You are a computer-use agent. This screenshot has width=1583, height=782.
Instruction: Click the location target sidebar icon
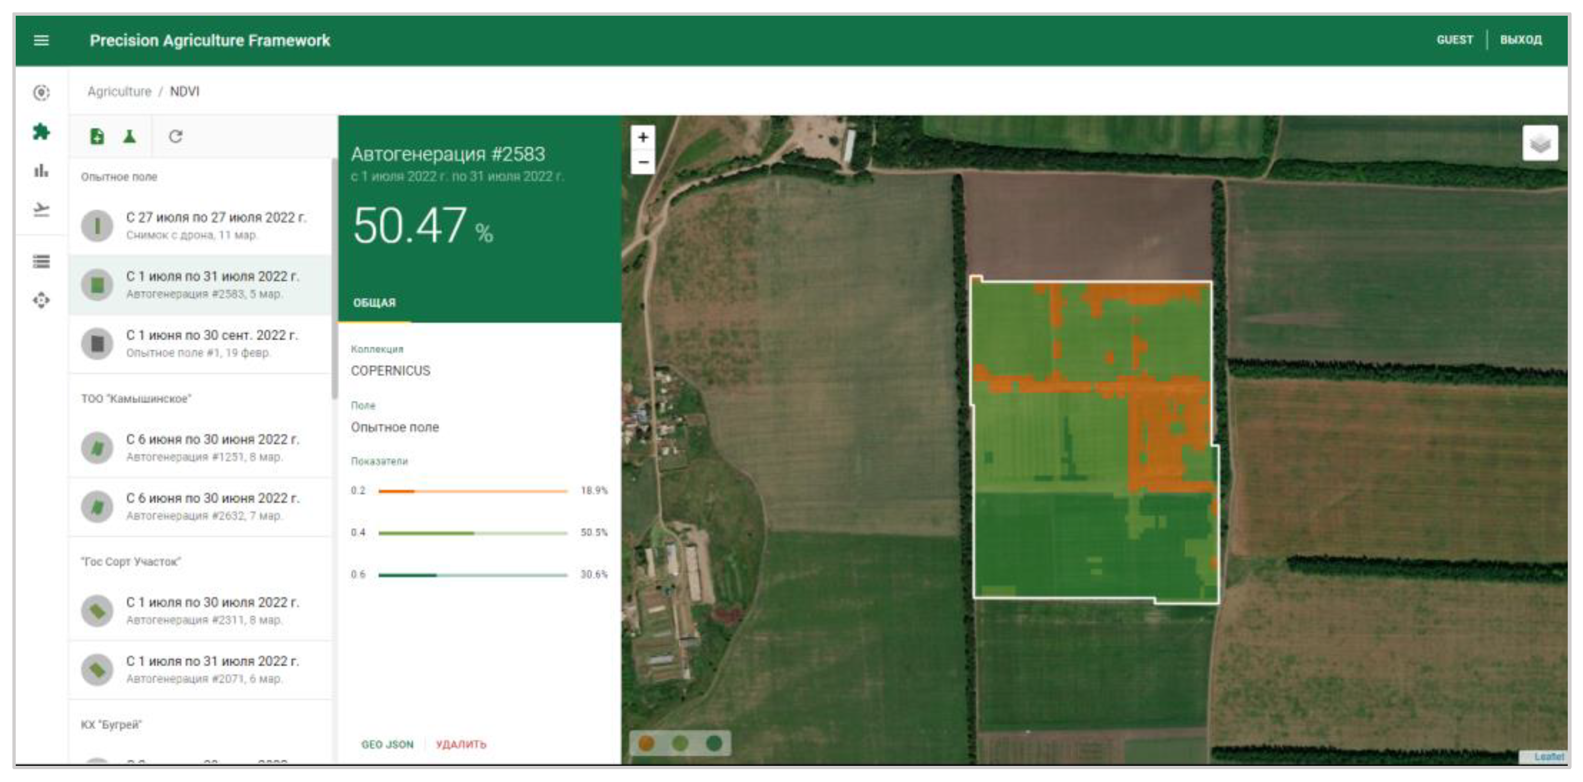(41, 93)
